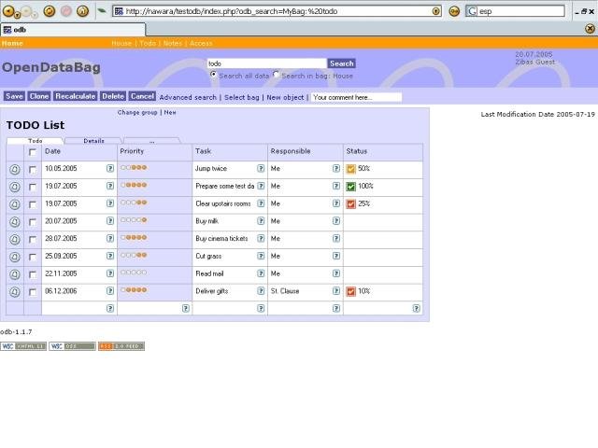Open the House menu link

coord(121,44)
